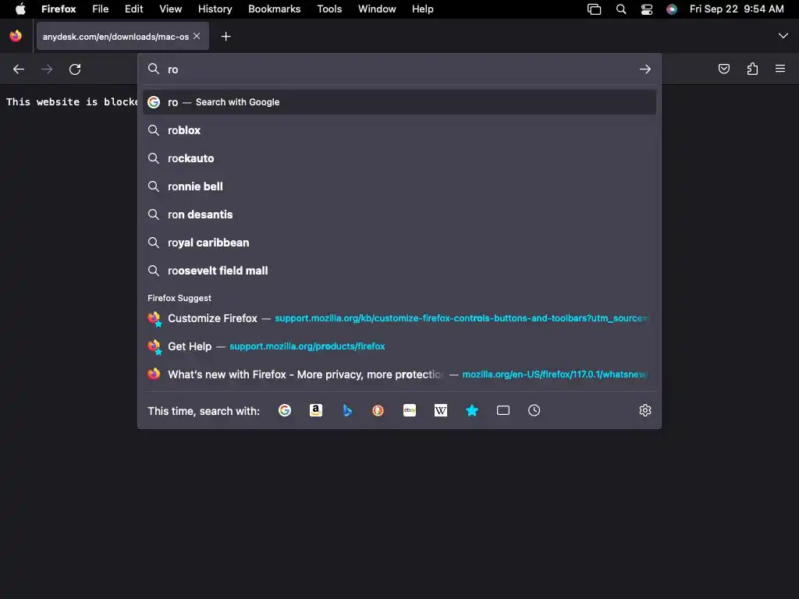Open the History menu

coord(215,9)
